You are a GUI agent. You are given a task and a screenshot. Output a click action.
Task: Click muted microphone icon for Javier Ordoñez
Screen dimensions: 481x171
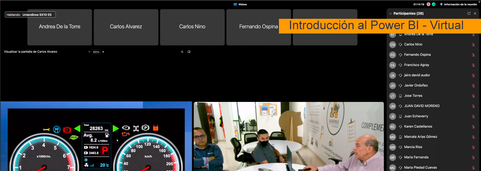473,85
